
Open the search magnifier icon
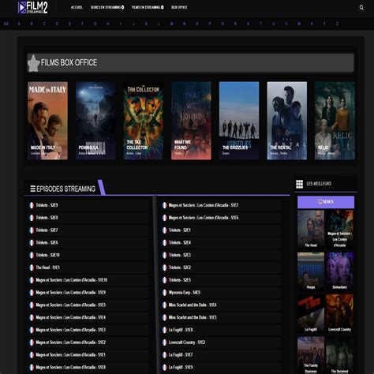(x=361, y=8)
